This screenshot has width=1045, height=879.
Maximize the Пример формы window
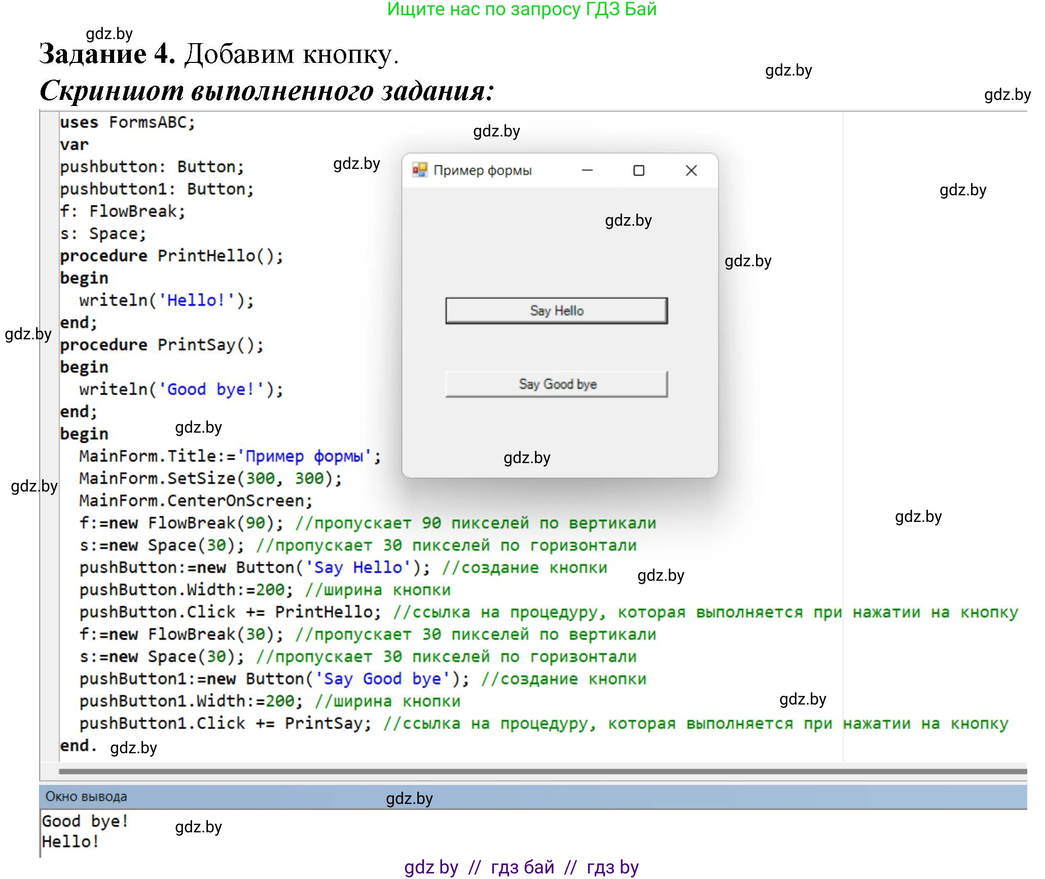639,170
